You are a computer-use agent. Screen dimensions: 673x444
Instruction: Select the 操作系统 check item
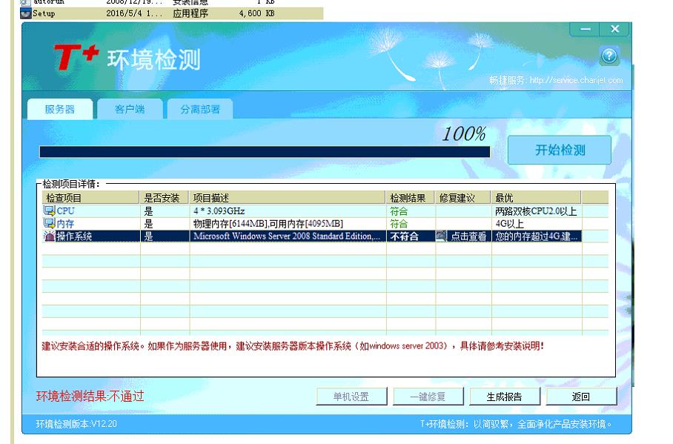[74, 236]
